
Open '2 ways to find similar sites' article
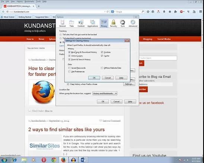(x=67, y=130)
